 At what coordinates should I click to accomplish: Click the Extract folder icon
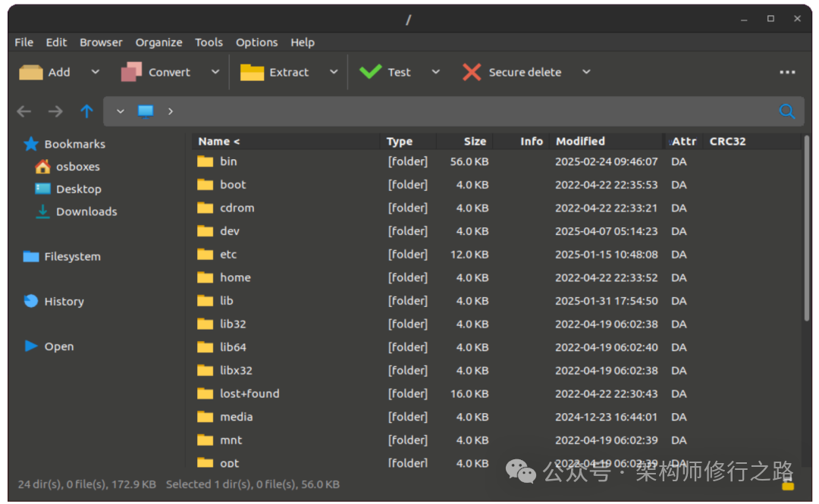252,72
